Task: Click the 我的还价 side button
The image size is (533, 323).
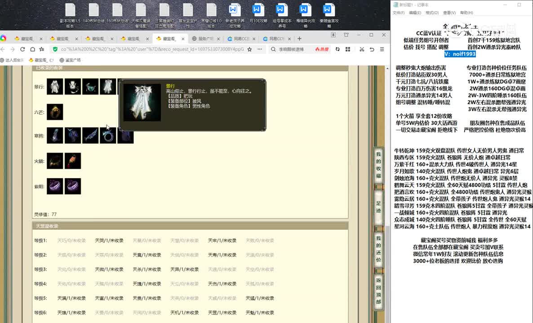Action: click(378, 249)
